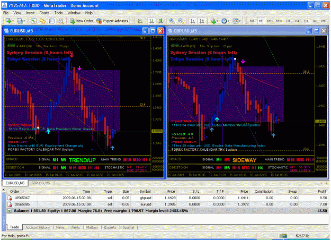Select the M5 timeframe button
The width and height of the screenshot is (331, 240).
coord(261,21)
